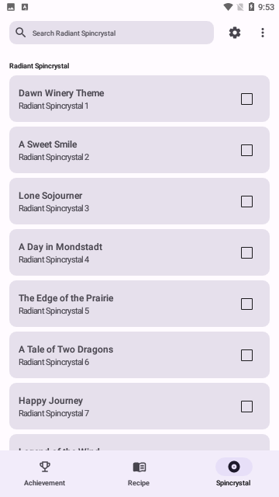
Task: Open settings via the gear icon
Action: (235, 33)
